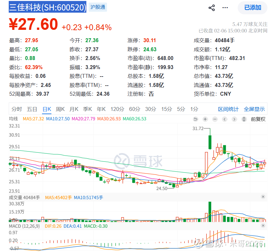Zoom in chart with plus icon
Viewport: 271px width, 252px height.
tap(205, 119)
